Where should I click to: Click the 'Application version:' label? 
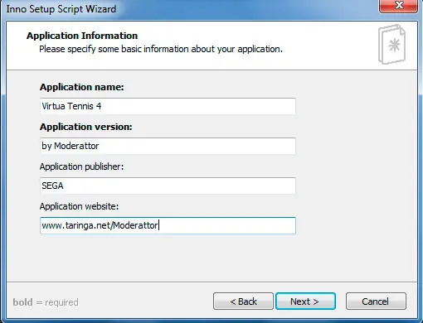pyautogui.click(x=86, y=127)
